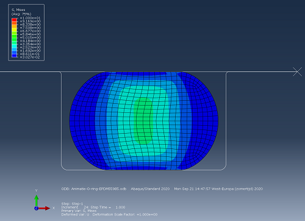Click the dark blue swatch at legend bottom
Viewport: 305px width, 221px height.
coord(14,56)
